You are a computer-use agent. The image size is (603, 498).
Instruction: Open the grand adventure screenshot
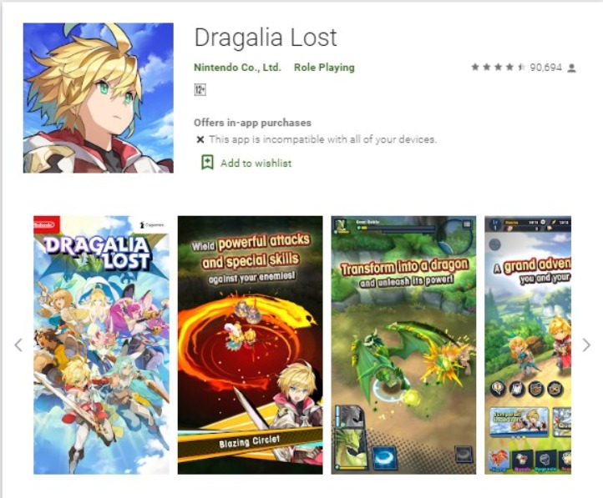(528, 345)
